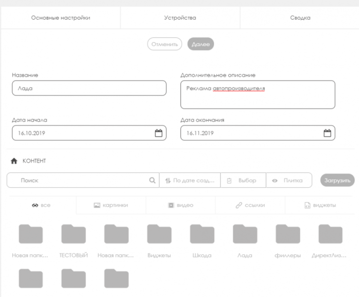Click the Дата начала date 16.10.2019

[x=32, y=133]
